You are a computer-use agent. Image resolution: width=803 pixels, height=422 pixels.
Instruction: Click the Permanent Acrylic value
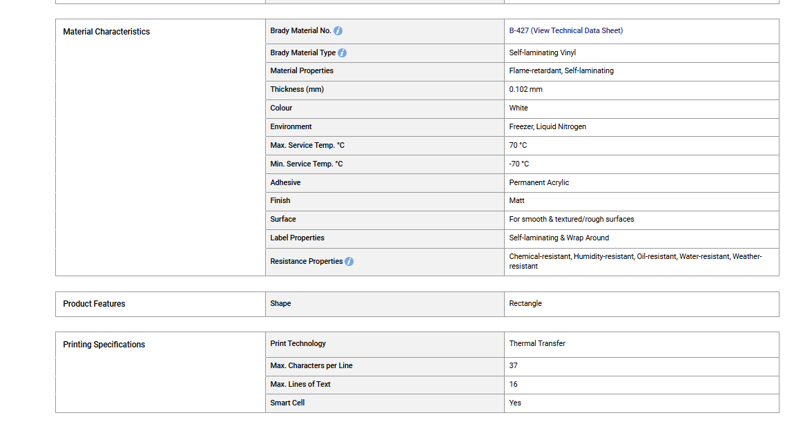point(539,182)
